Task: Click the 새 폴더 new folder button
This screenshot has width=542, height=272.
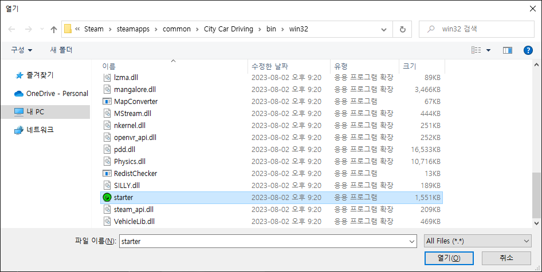Action: (61, 50)
